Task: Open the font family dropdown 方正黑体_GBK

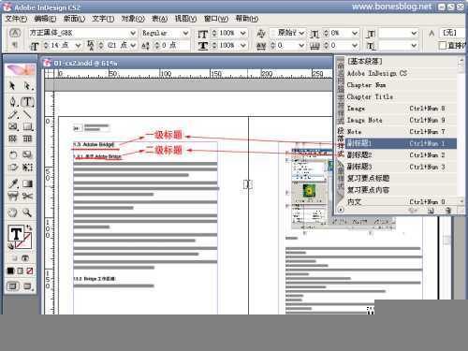Action: click(133, 33)
